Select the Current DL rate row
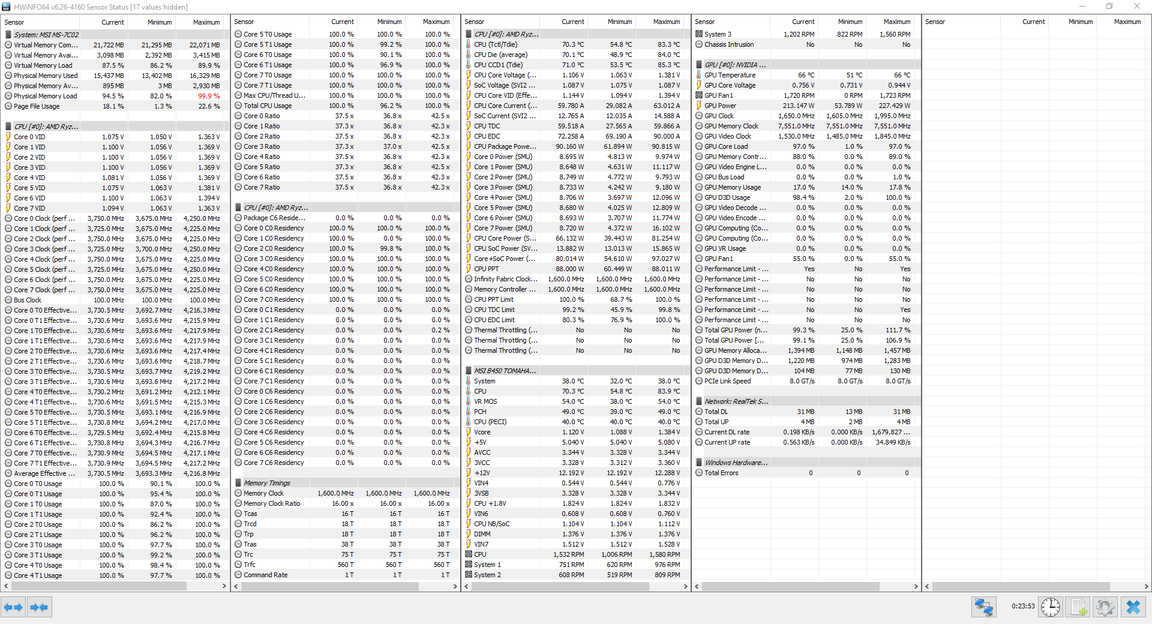The height and width of the screenshot is (624, 1152). pos(806,432)
